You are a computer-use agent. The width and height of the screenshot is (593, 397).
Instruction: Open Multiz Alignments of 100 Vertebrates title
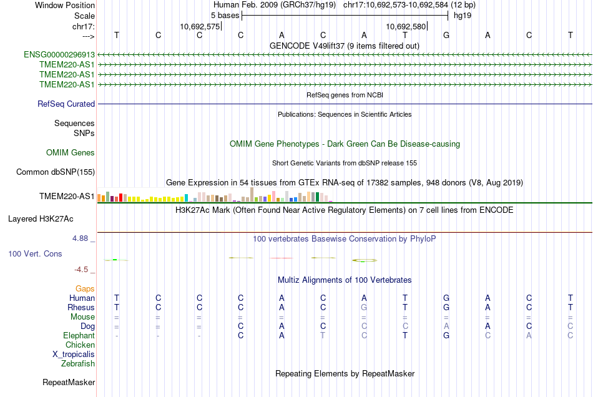(345, 280)
